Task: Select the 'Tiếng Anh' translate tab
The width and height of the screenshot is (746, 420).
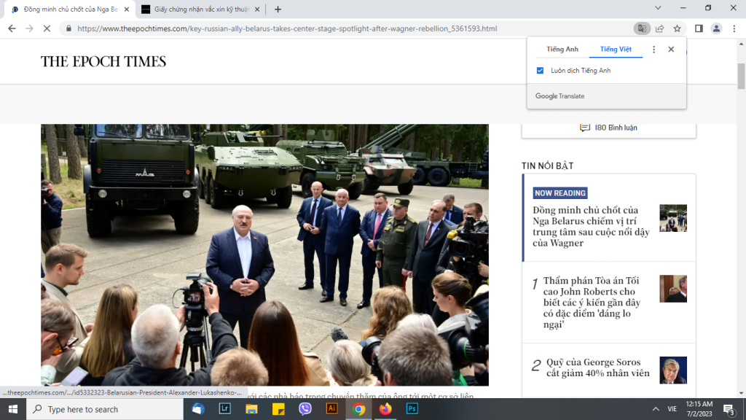Action: pyautogui.click(x=562, y=50)
